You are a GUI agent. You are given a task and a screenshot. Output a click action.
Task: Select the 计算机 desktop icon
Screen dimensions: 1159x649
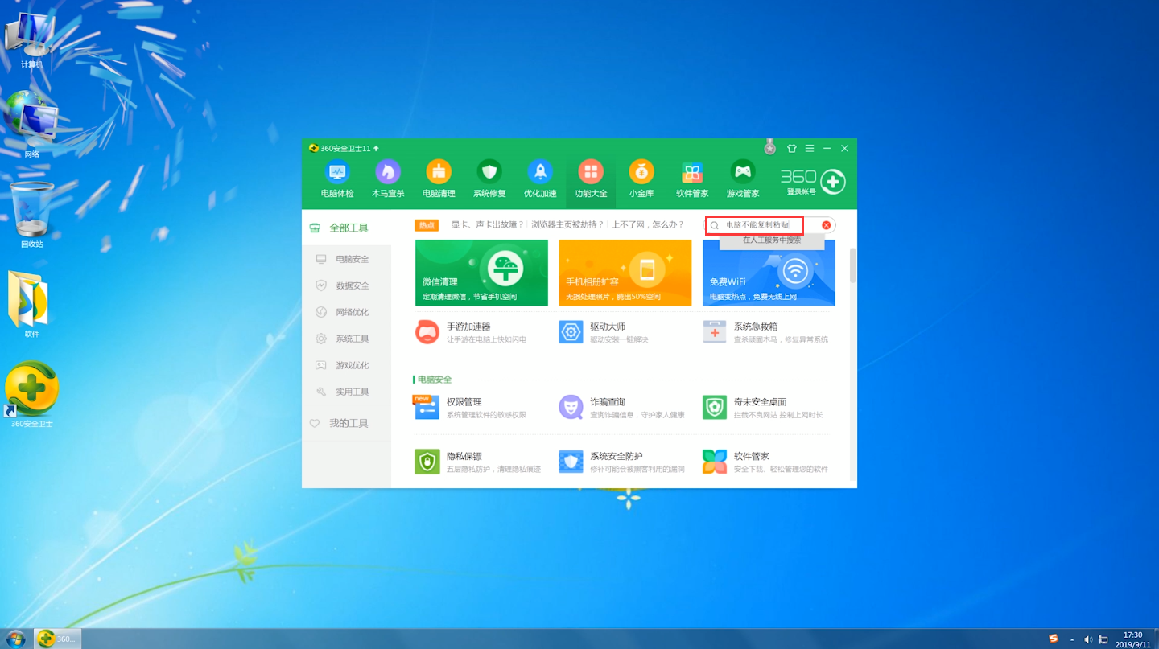[x=31, y=41]
